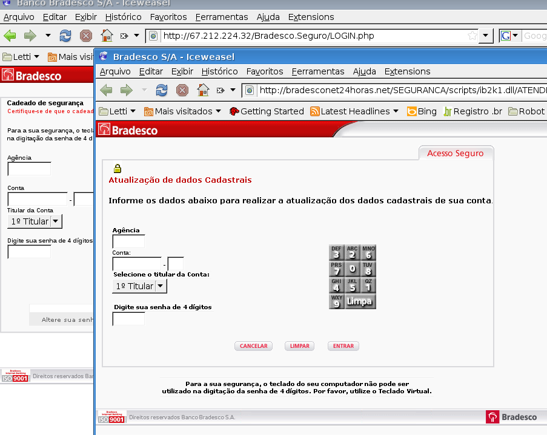Click Back arrow in background Banco Bradesco window
The width and height of the screenshot is (547, 435).
pos(10,36)
